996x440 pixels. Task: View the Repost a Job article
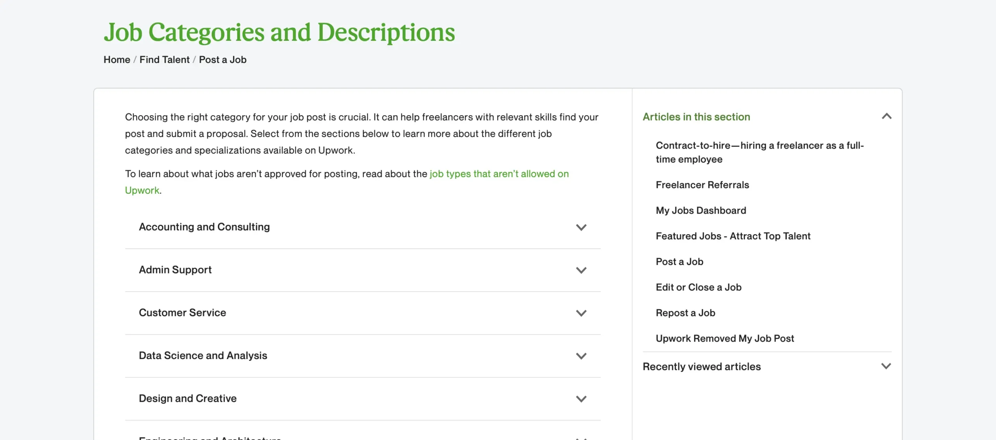pos(686,313)
